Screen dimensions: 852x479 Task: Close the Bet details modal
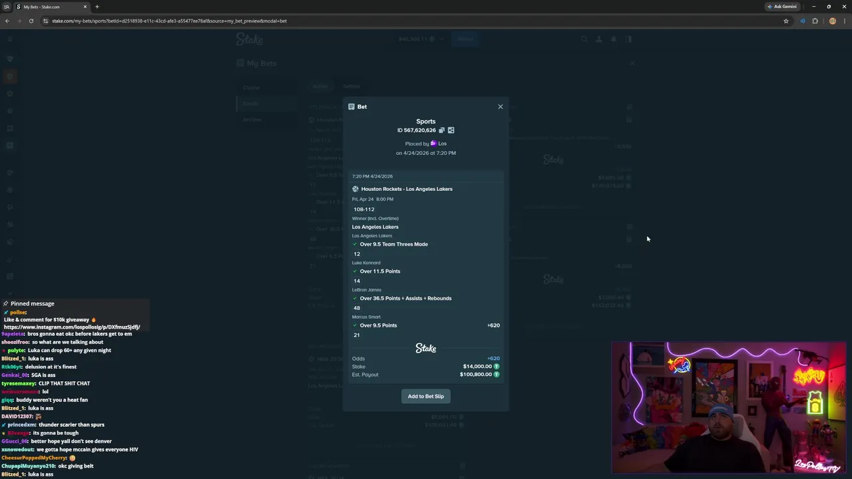point(501,106)
